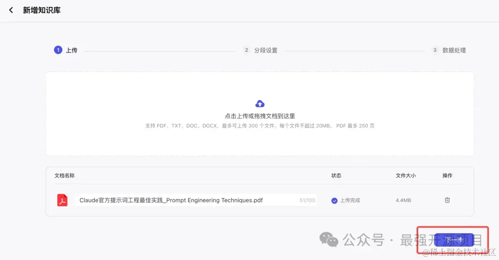Click the supported formats hint text
Viewport: 499px width, 260px height.
tap(260, 126)
